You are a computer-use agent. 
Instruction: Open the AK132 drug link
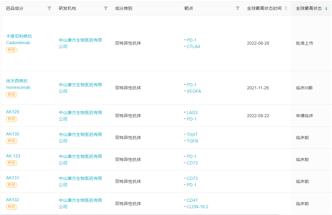click(x=13, y=200)
